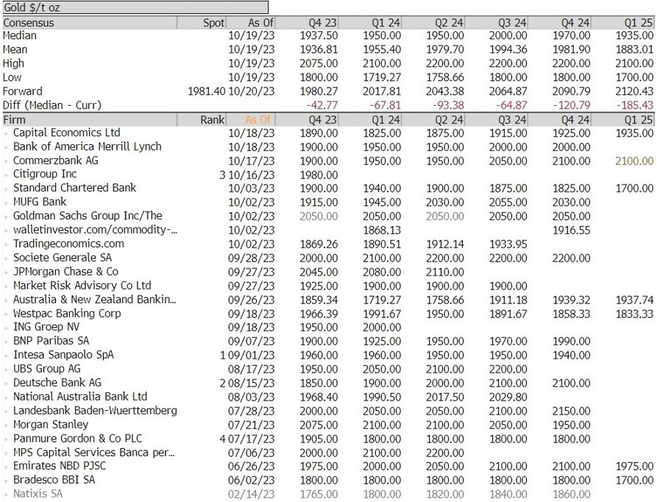
Task: Expand the Morgan Stanley row arrow
Action: click(7, 425)
